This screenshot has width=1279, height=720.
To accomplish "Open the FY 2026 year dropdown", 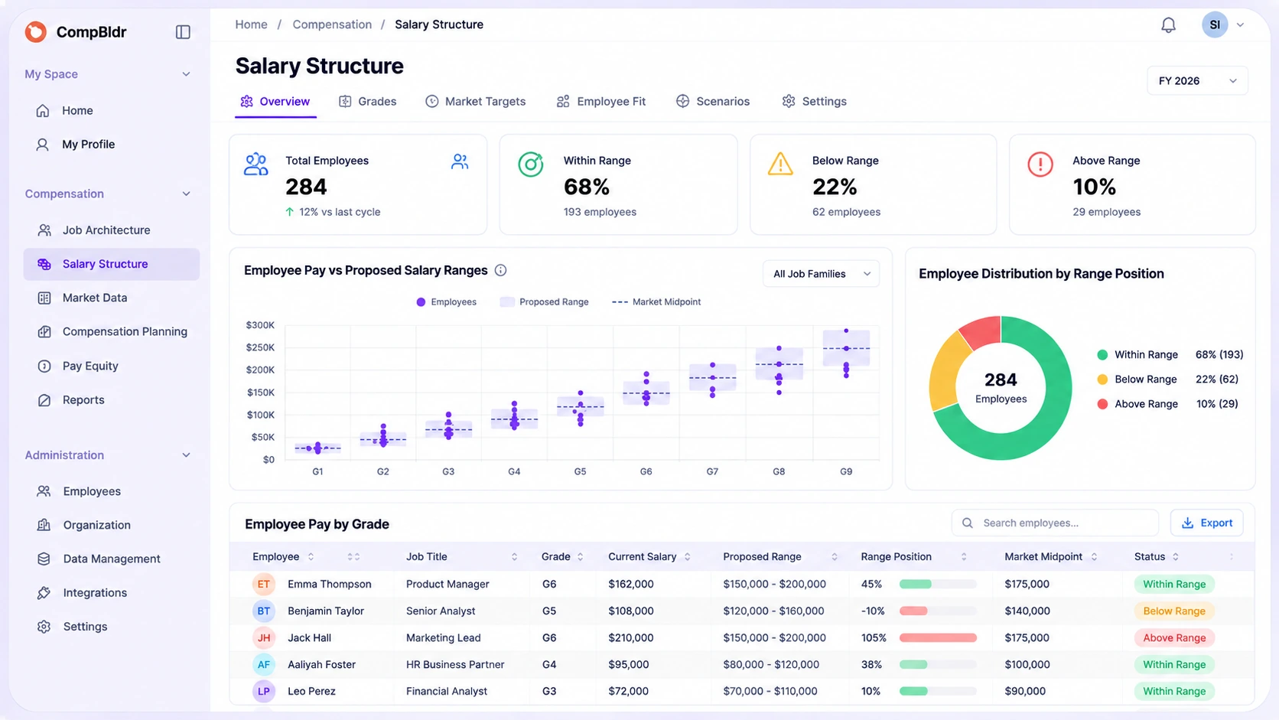I will coord(1197,81).
